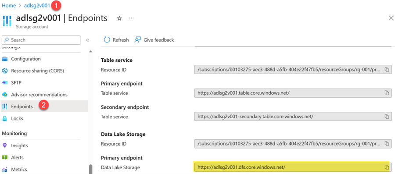The image size is (395, 174).
Task: Click the Secondary endpoint heading
Action: click(x=125, y=107)
